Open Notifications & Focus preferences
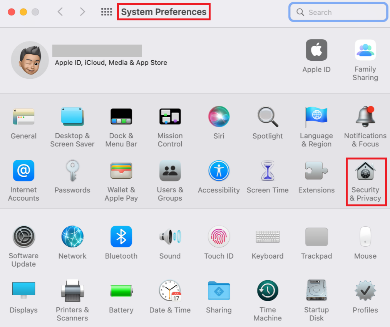The image size is (390, 327). coord(365,117)
